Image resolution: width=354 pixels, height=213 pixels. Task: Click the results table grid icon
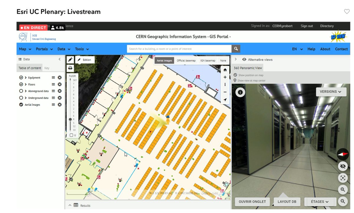click(76, 205)
